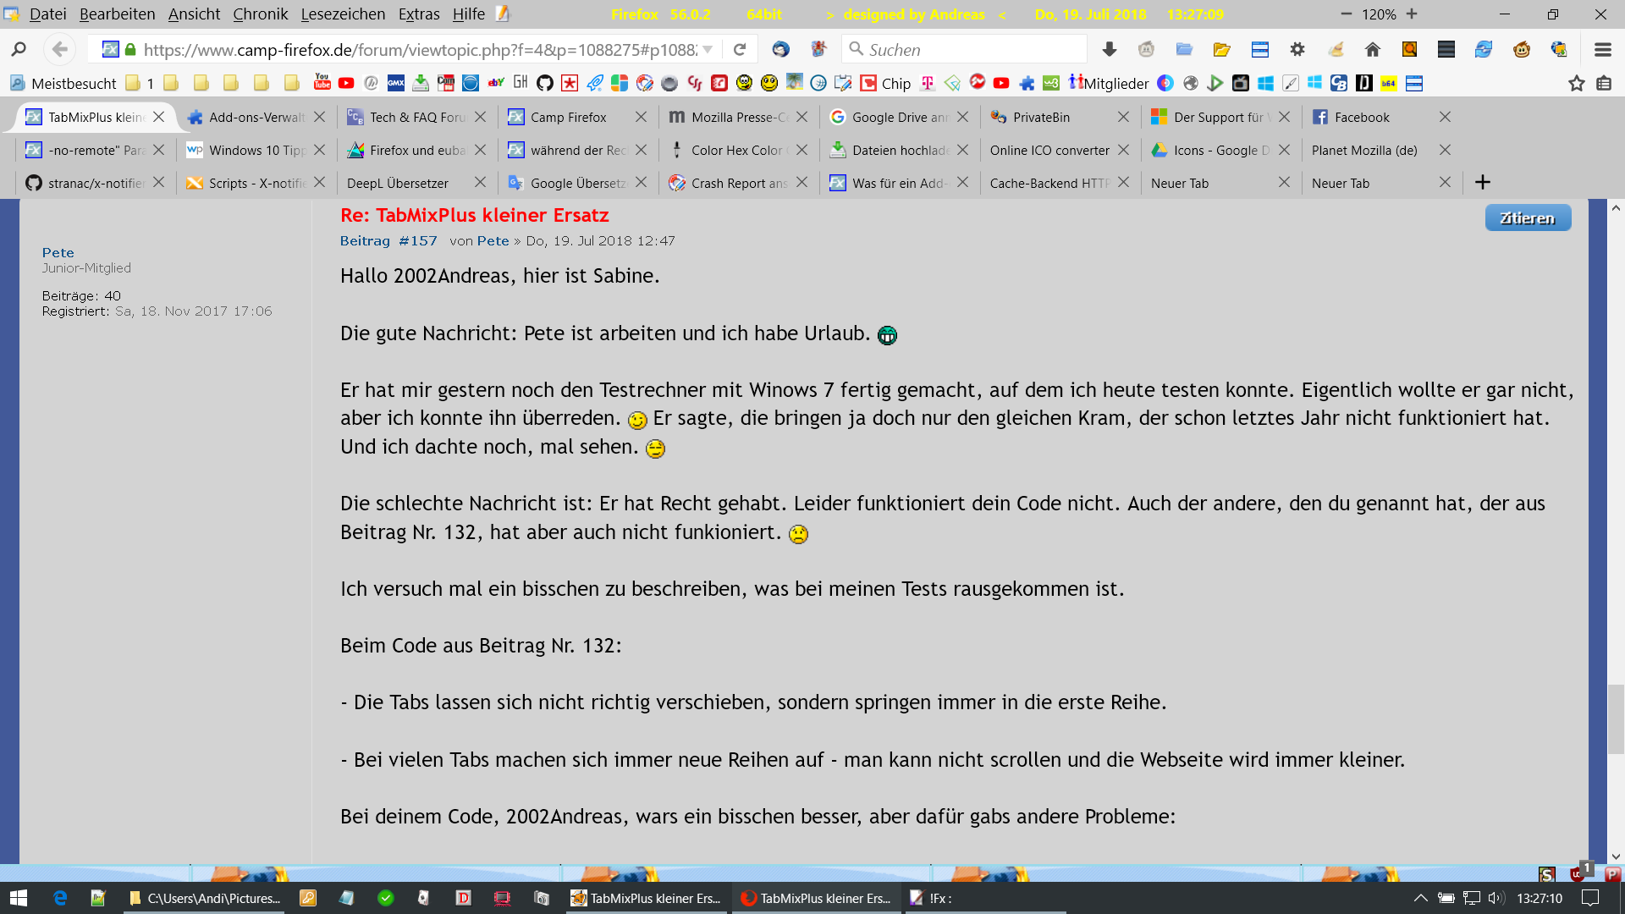Click the home icon in toolbar
The image size is (1625, 914).
pos(1373,50)
